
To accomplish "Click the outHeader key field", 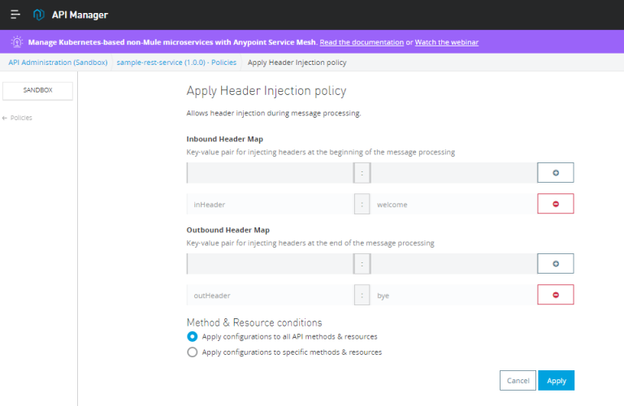I will point(270,295).
